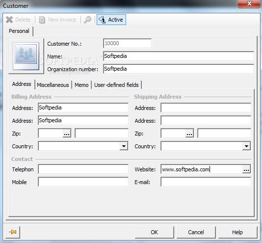Click the pushpin icon at bottom left
262x243 pixels.
tap(13, 232)
